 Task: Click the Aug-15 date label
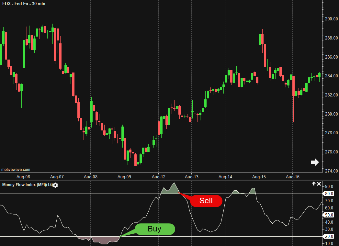click(x=259, y=177)
